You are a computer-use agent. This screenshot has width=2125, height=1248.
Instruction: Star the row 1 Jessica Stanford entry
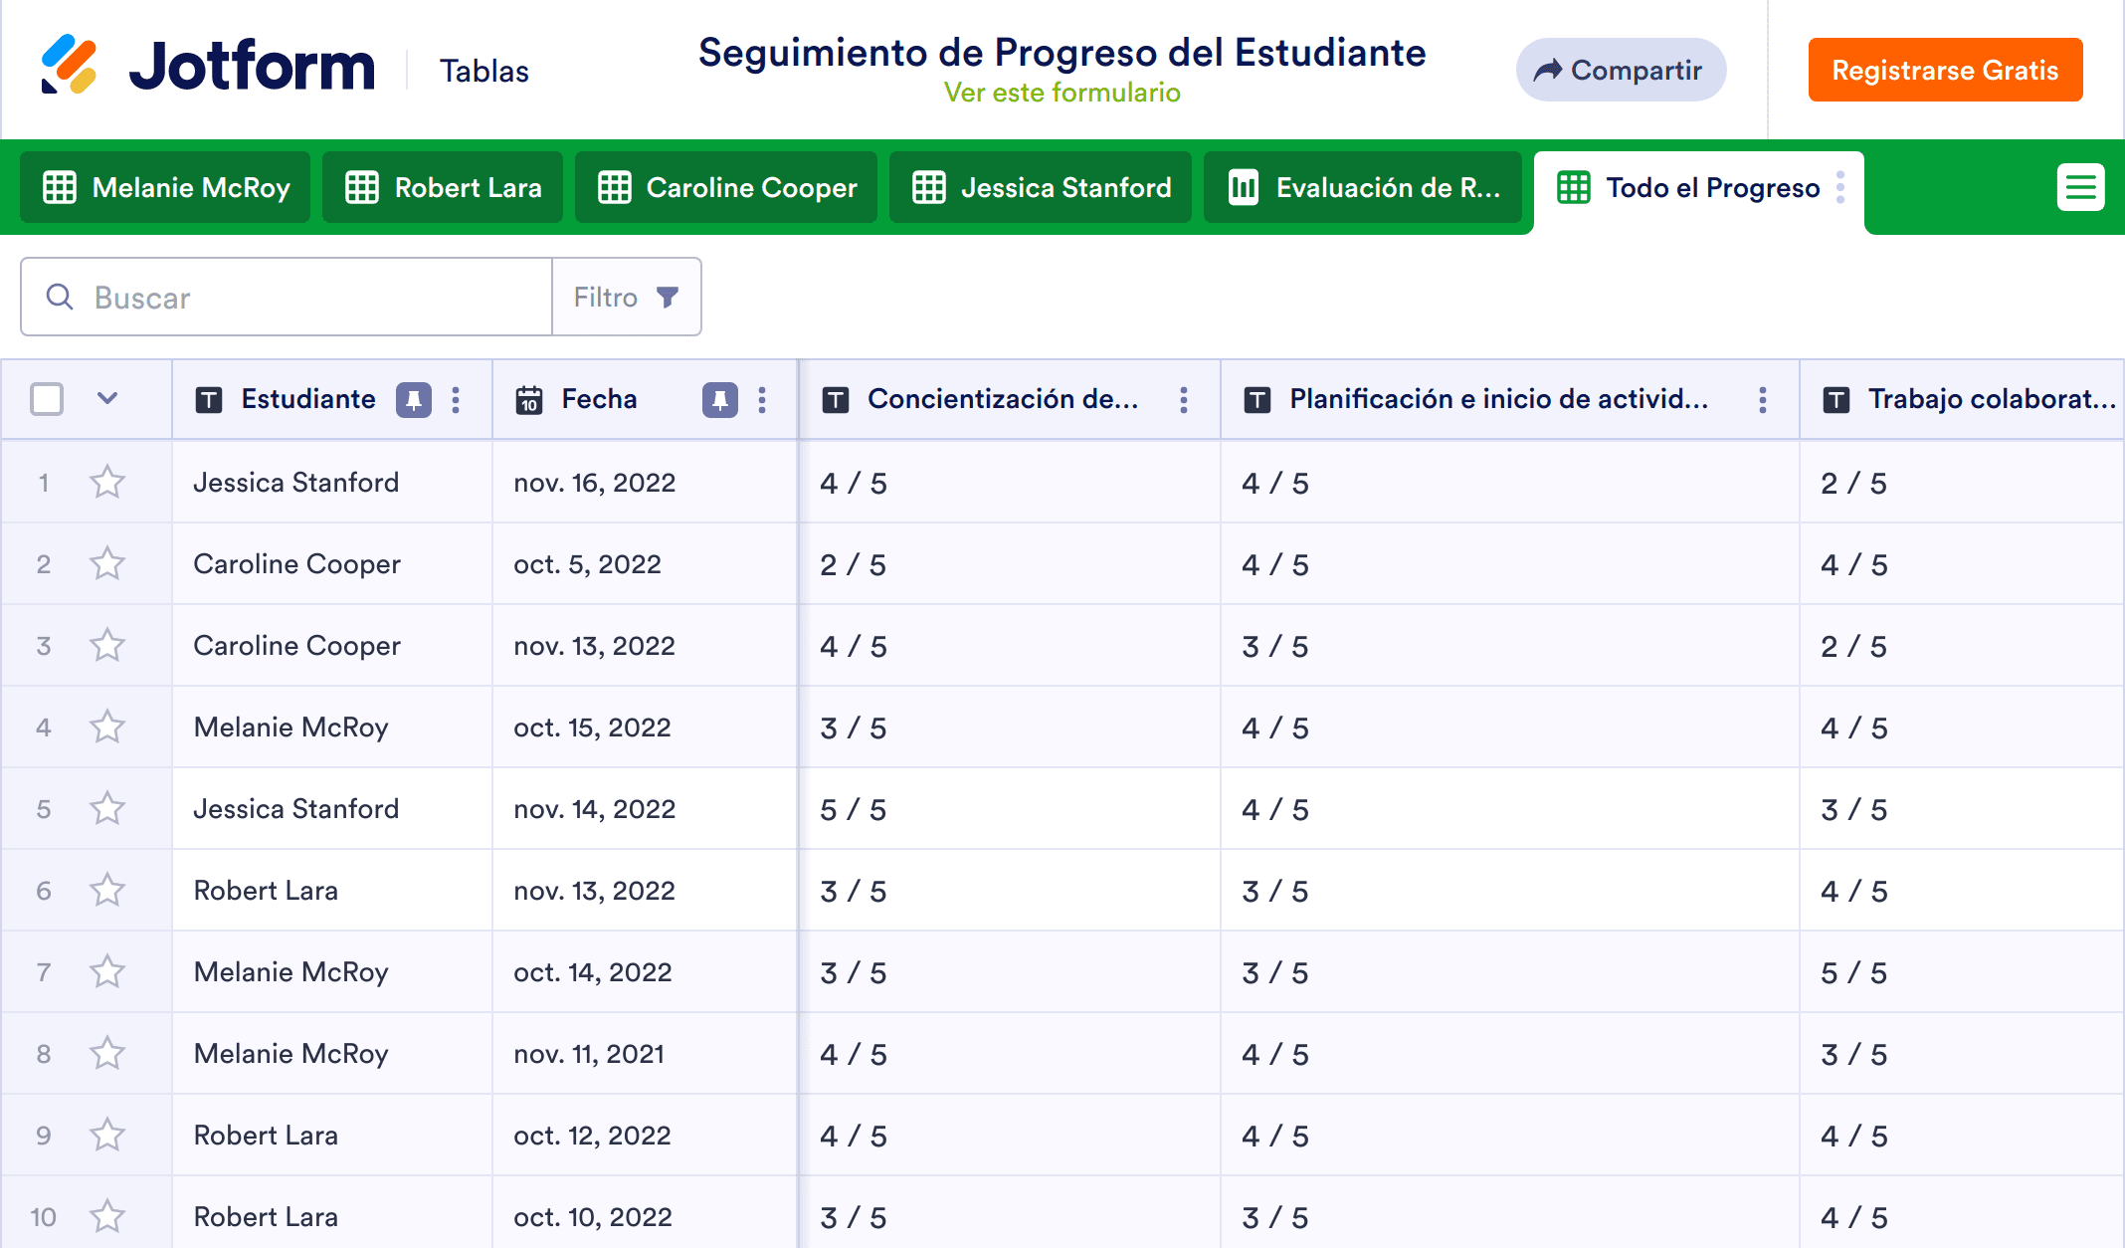click(107, 483)
